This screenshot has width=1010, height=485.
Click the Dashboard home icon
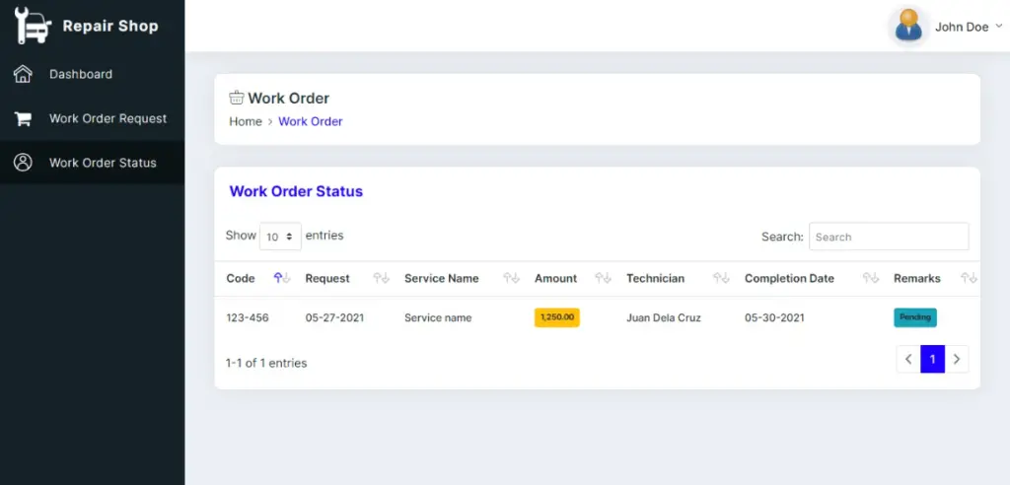pyautogui.click(x=23, y=74)
